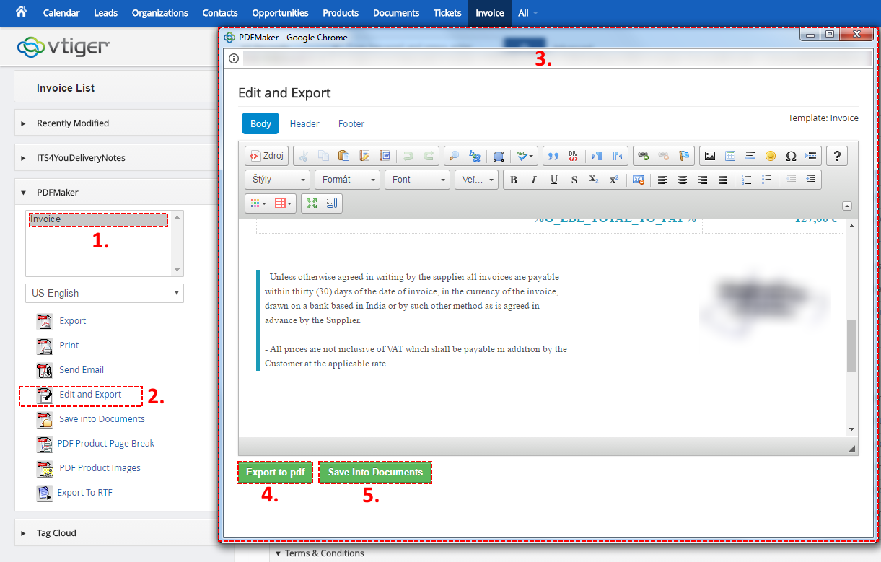Set text direction right-to-left
Viewport: 881px width, 562px height.
617,156
